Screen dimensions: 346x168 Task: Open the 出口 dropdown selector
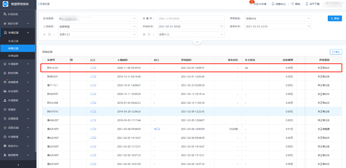point(191,34)
